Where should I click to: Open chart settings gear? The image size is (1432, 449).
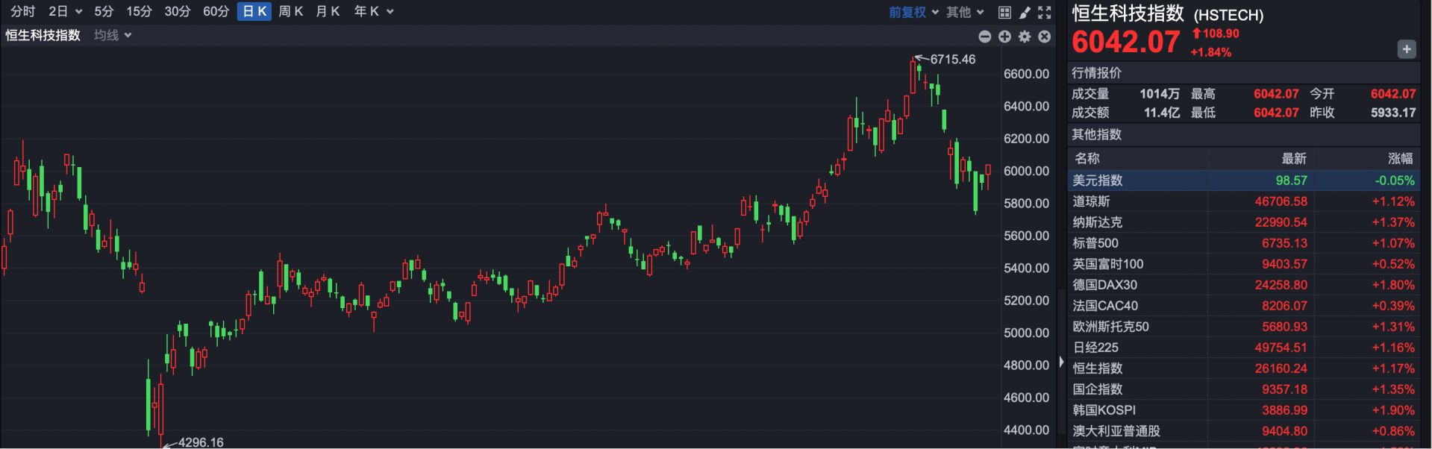(1025, 37)
